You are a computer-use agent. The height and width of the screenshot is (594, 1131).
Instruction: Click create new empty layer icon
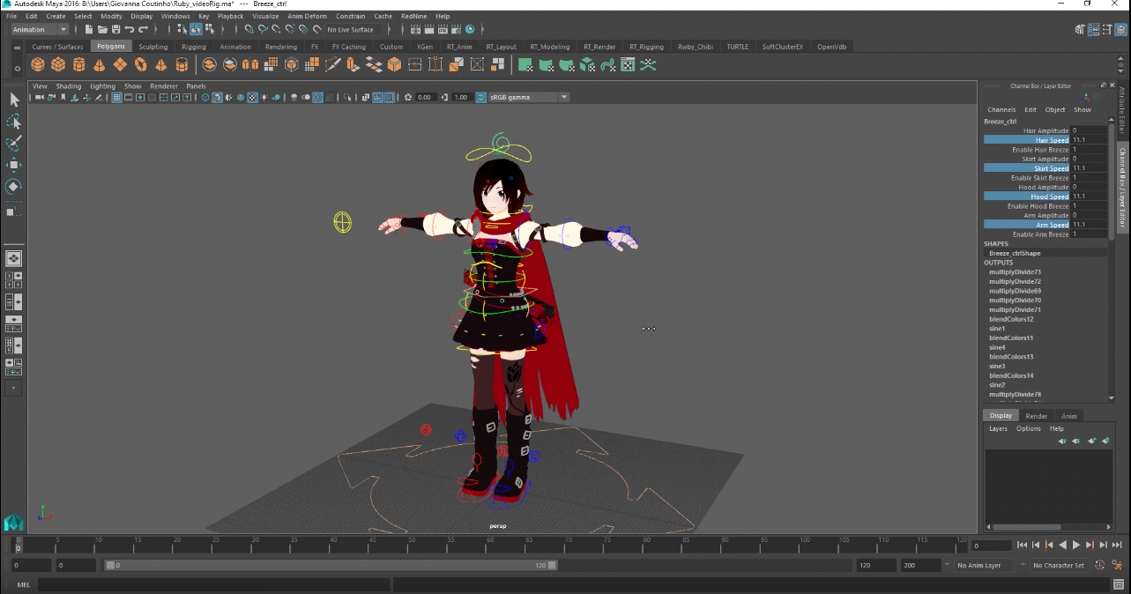tap(1091, 441)
